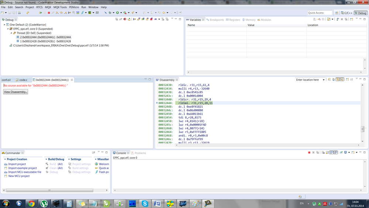Click Remove All Variables icon in Variables view
The width and height of the screenshot is (369, 208).
[x=346, y=19]
